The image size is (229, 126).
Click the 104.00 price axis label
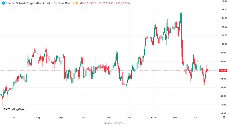[x=224, y=27]
